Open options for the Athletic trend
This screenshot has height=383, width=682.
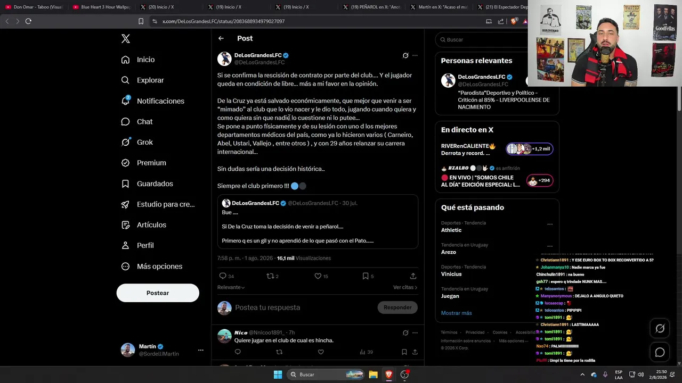[550, 224]
